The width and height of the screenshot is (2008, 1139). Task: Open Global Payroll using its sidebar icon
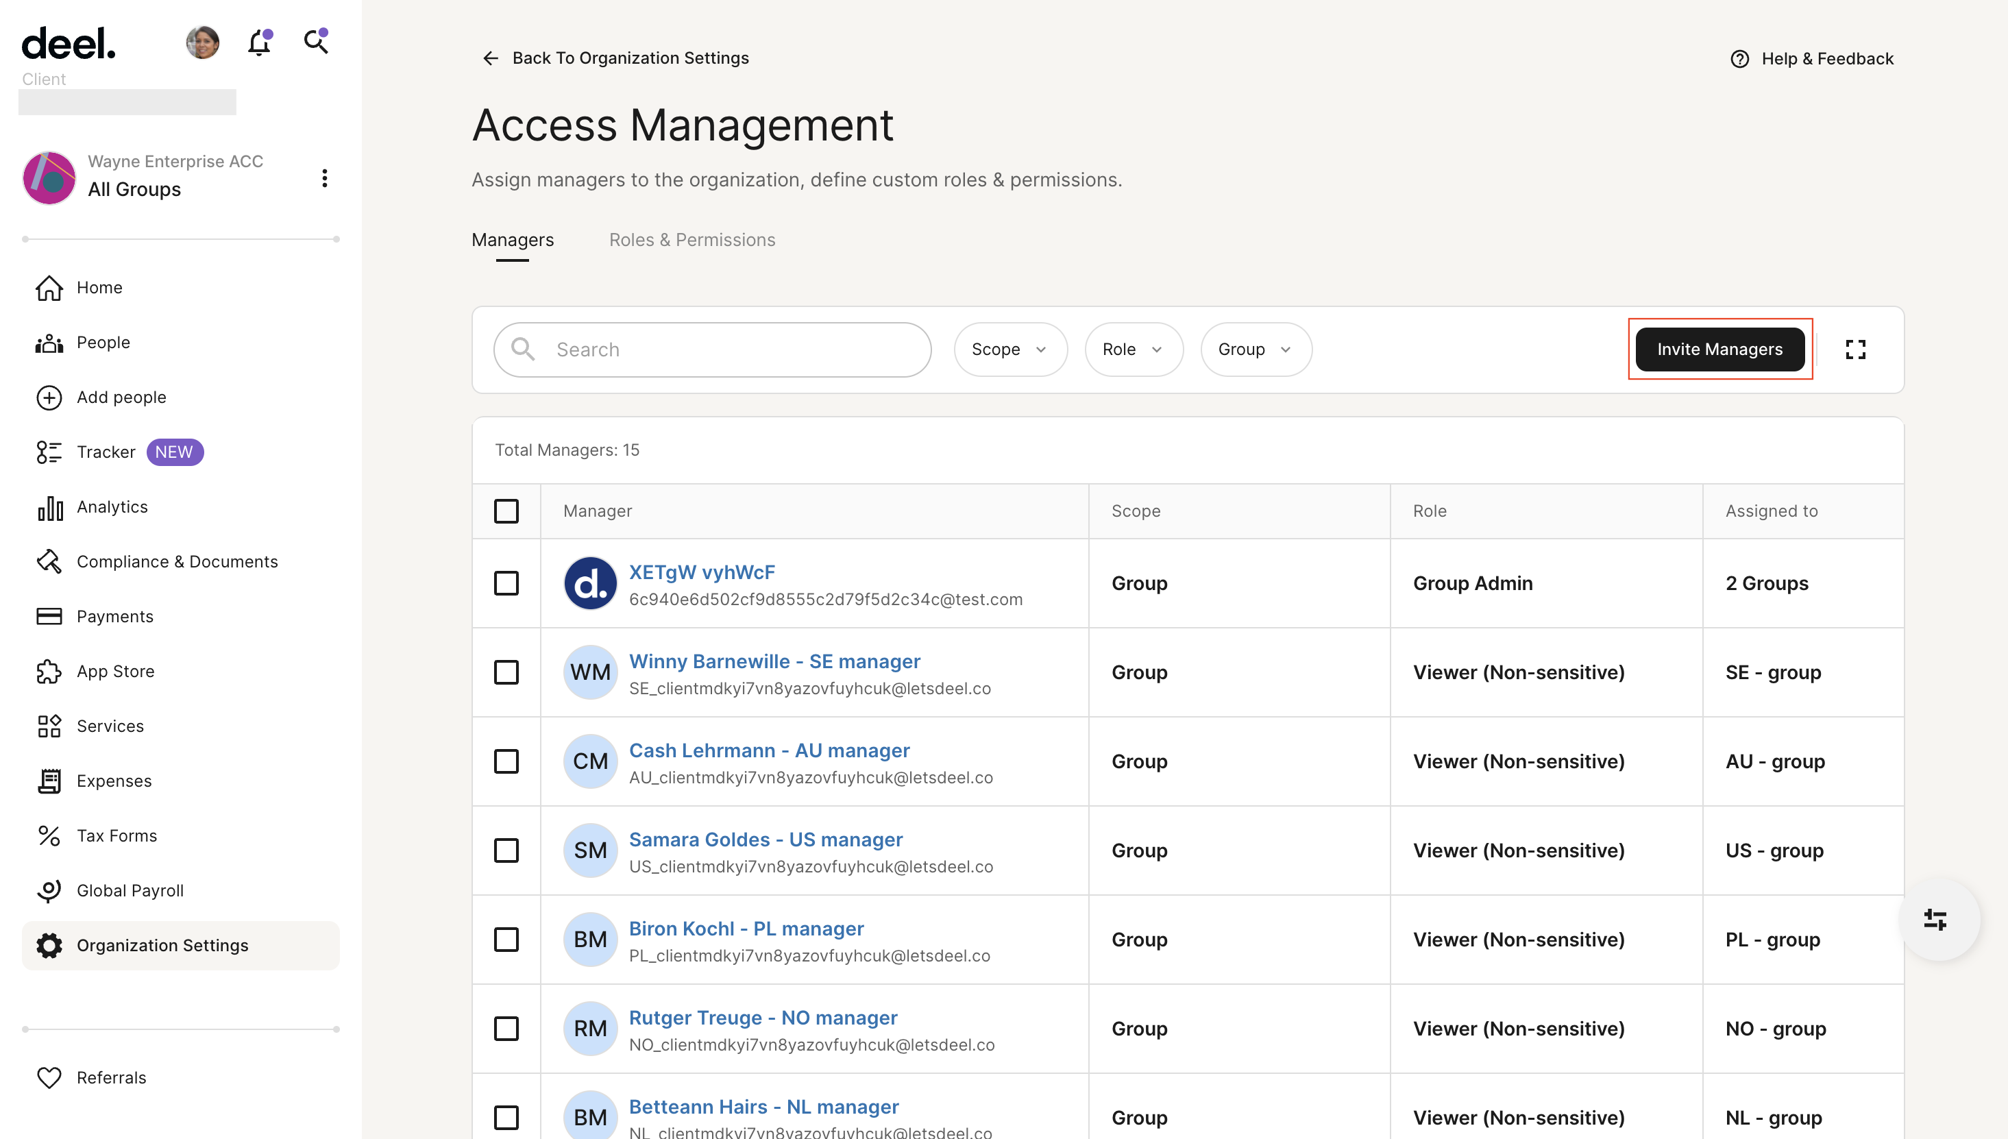tap(49, 890)
